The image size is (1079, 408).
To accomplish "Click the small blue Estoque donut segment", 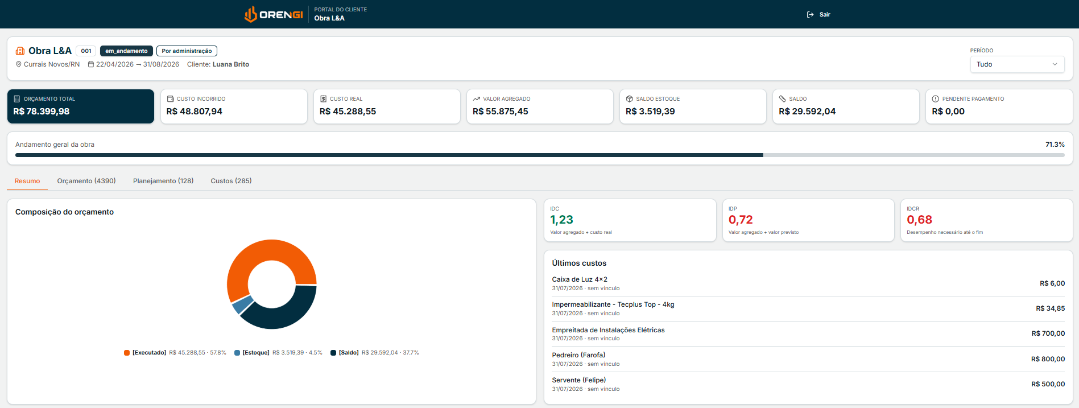I will pos(242,304).
